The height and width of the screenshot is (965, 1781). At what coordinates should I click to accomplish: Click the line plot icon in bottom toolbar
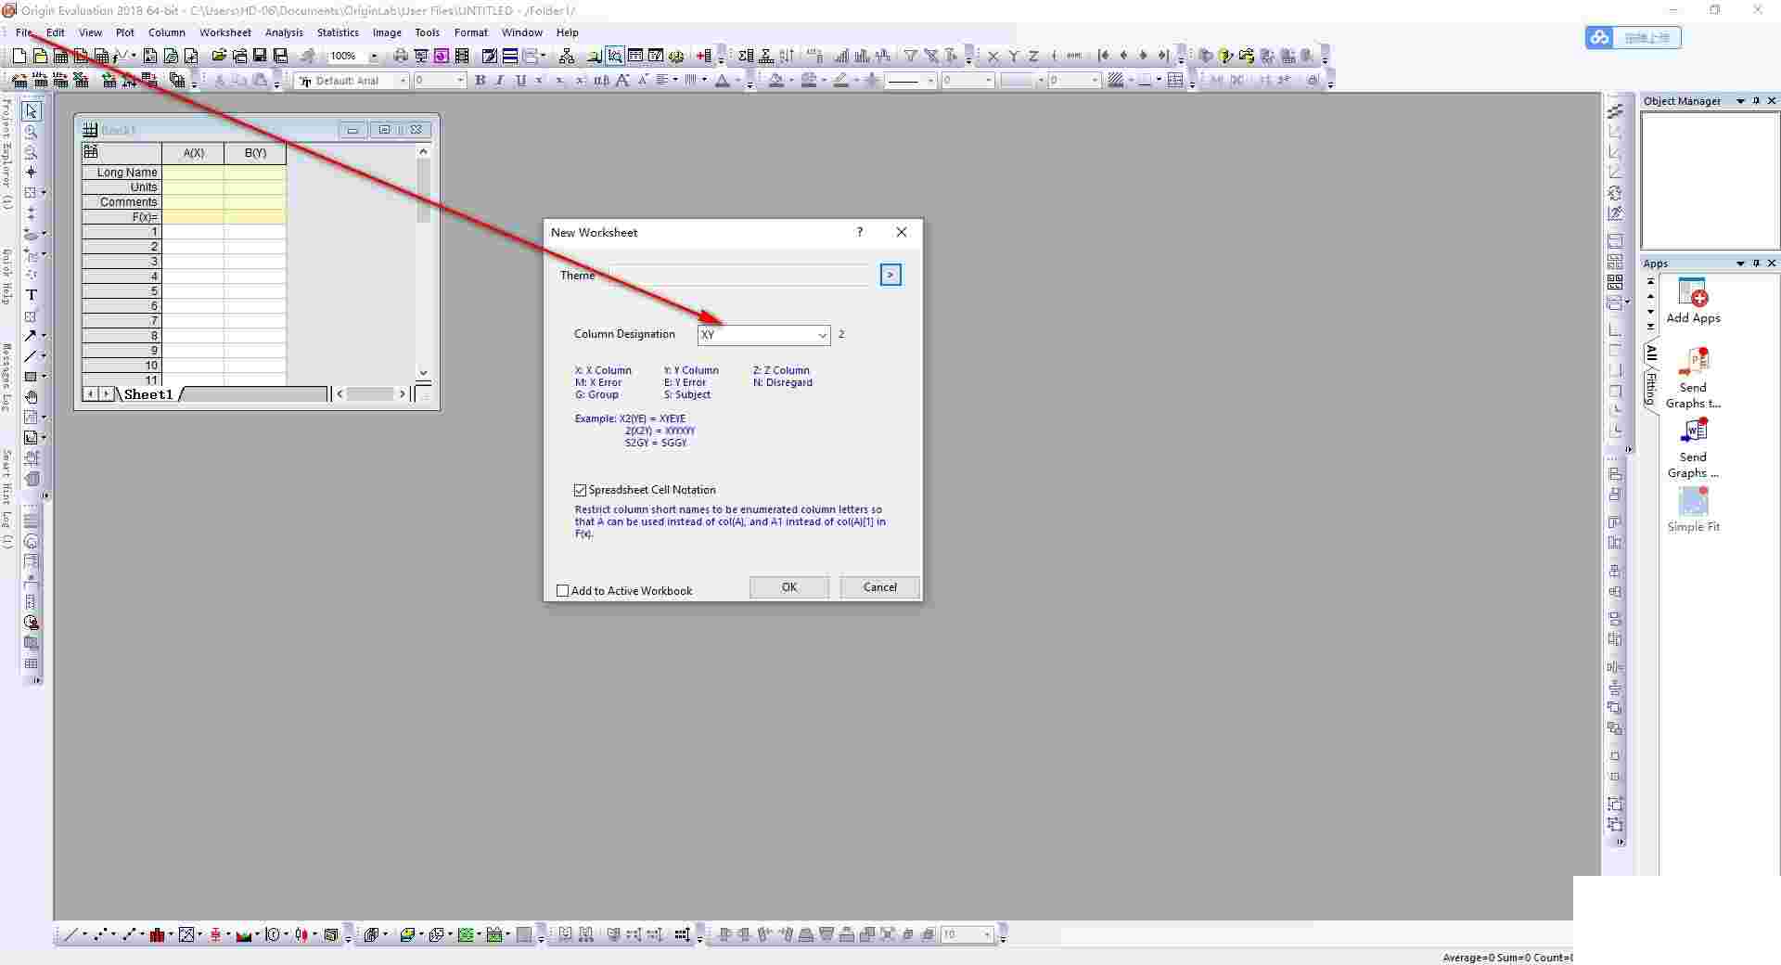click(70, 934)
